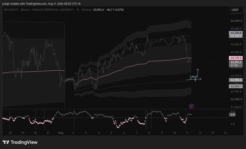
Task: Click the date 3 on time axis
Action: click(86, 133)
